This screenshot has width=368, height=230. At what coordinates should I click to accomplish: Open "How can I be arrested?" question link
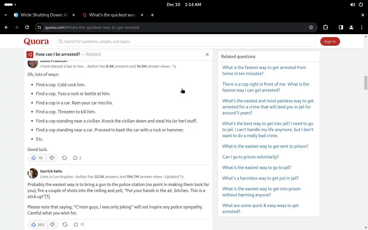58,54
